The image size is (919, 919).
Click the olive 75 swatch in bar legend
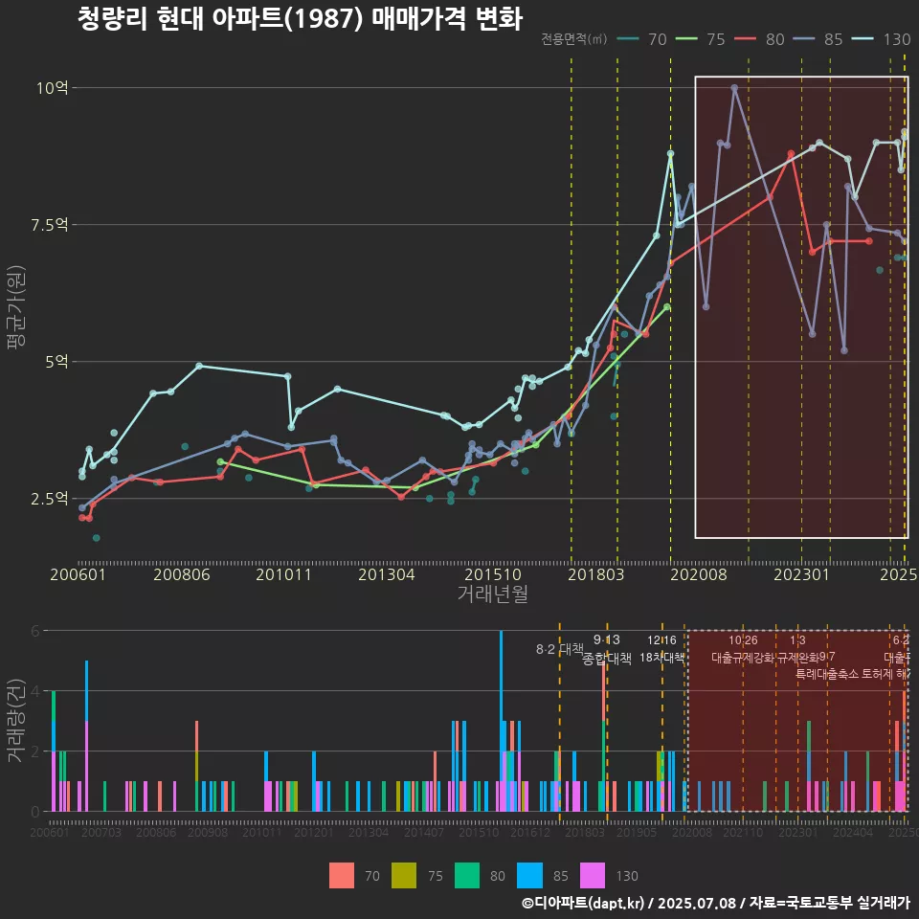click(x=404, y=876)
